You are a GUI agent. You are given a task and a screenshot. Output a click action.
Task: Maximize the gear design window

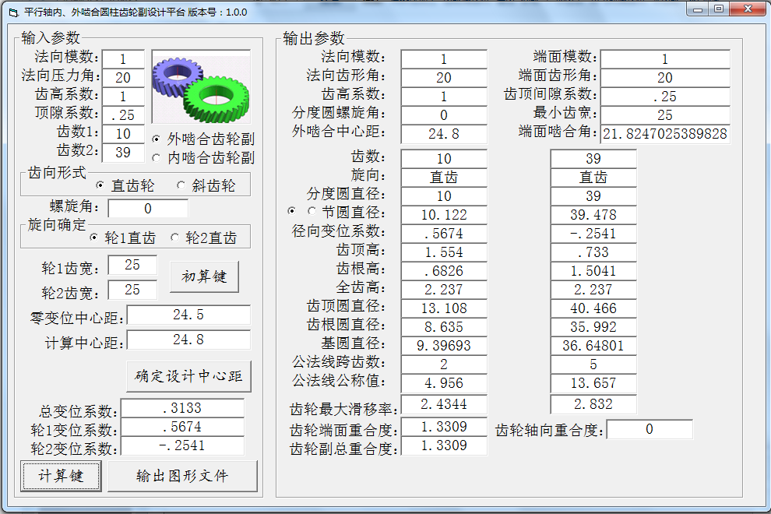[719, 9]
